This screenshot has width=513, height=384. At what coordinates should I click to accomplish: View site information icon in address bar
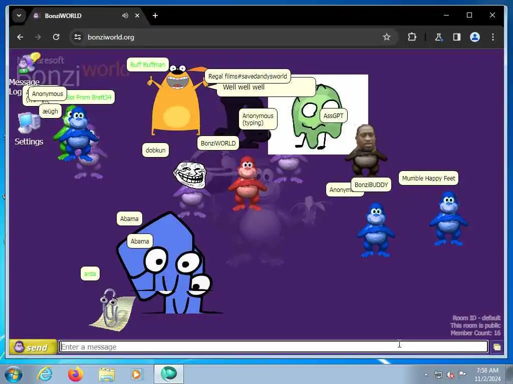click(78, 37)
